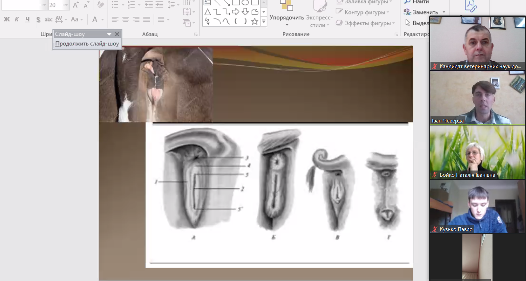The width and height of the screenshot is (526, 281).
Task: Clear all formatting with eraser icon
Action: click(x=100, y=5)
